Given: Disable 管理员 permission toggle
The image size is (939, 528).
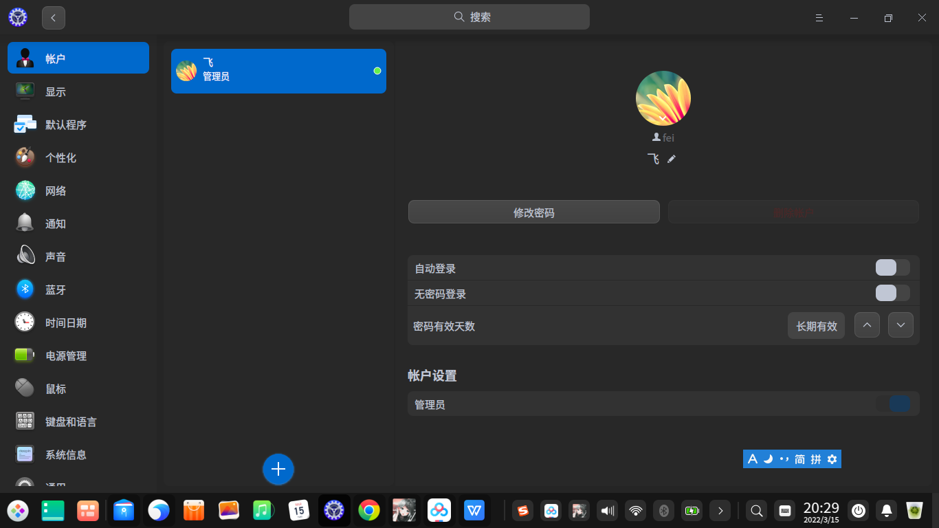Looking at the screenshot, I should tap(893, 404).
